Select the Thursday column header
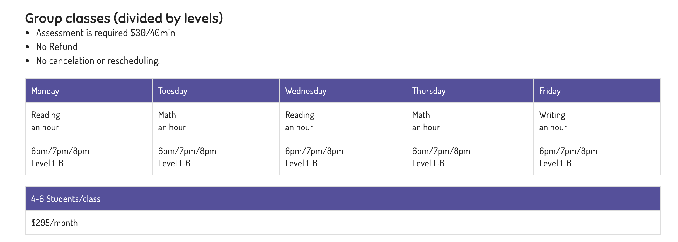The image size is (678, 242). pos(470,91)
